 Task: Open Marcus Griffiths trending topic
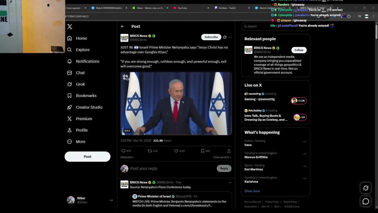point(256,157)
